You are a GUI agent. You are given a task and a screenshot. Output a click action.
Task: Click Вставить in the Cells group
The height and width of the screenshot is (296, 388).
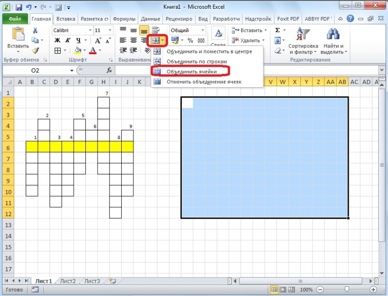(x=249, y=30)
